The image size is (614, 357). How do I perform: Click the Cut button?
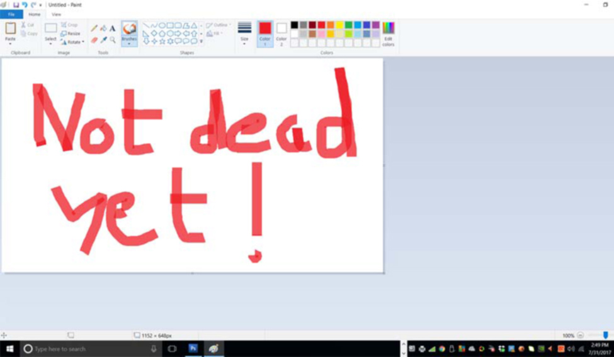(x=28, y=25)
